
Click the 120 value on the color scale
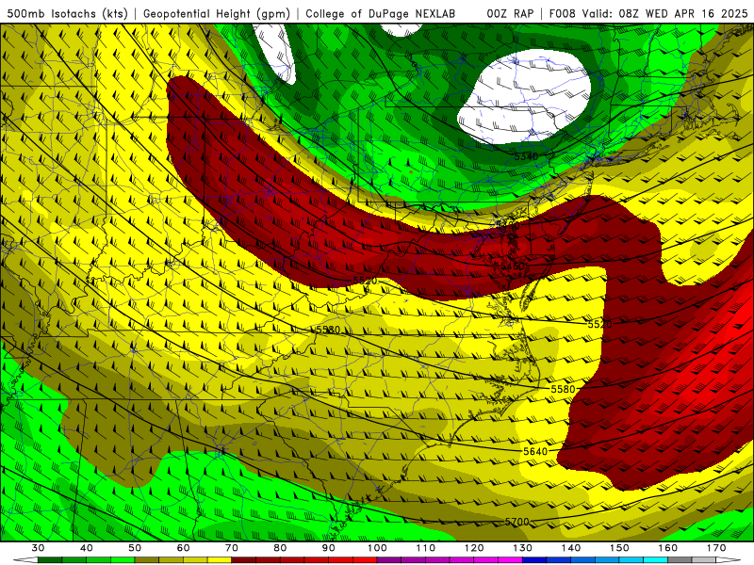click(x=474, y=548)
